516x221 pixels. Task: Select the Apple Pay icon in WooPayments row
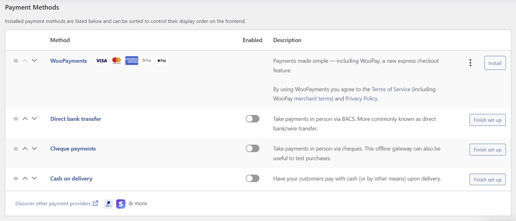[x=162, y=60]
